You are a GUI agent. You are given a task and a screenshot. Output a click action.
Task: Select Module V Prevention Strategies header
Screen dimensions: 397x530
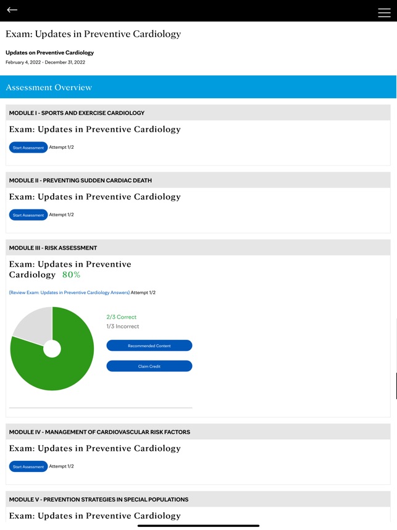click(97, 499)
